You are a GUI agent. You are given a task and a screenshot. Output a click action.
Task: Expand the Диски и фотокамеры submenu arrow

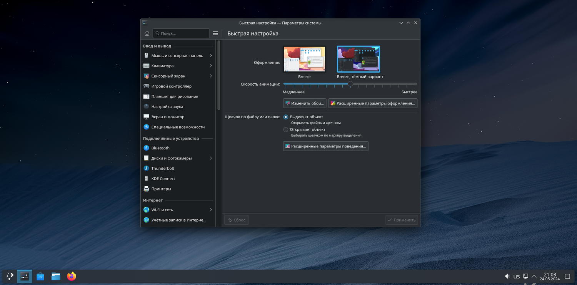(x=211, y=158)
